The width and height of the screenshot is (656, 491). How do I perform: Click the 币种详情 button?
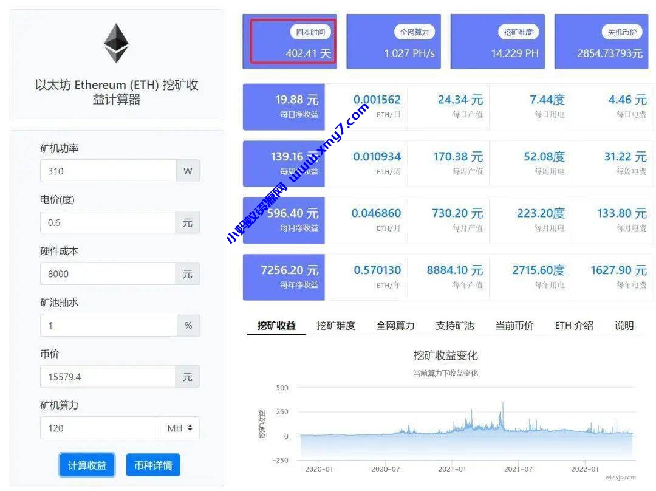(153, 465)
